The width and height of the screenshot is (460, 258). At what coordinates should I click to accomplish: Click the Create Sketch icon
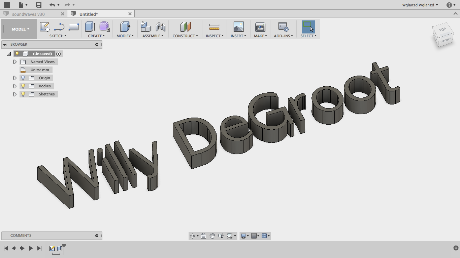[44, 27]
